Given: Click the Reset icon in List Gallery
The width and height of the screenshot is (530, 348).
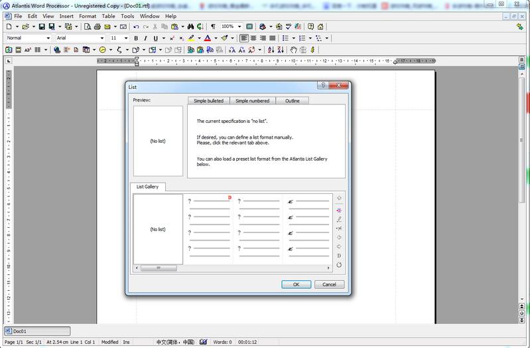Looking at the screenshot, I should (x=339, y=265).
